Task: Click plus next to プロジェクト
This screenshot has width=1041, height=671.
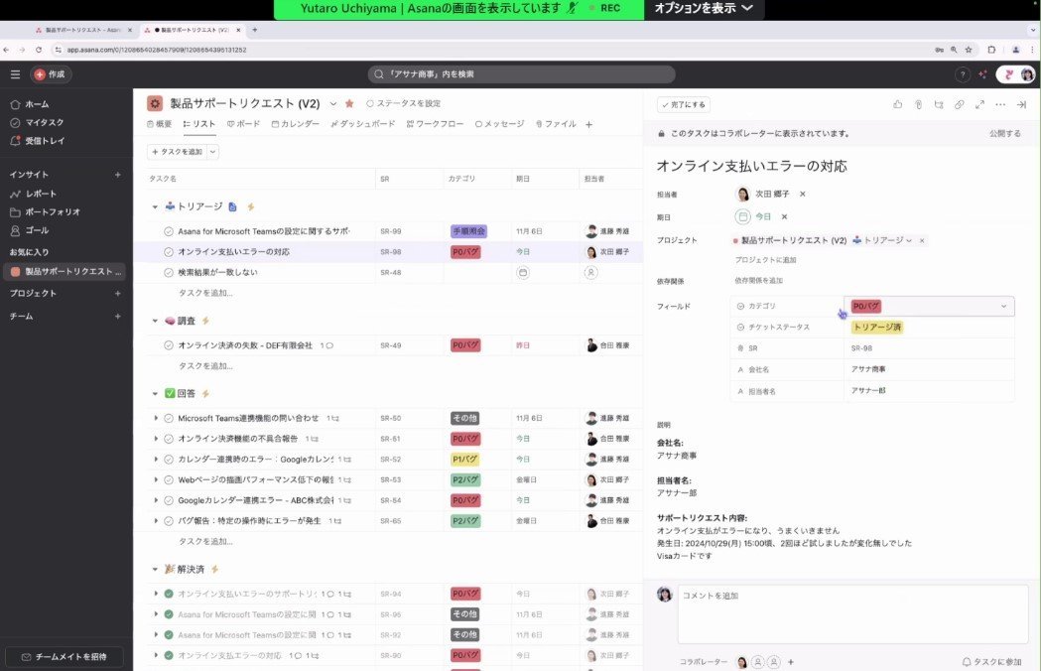Action: (117, 293)
